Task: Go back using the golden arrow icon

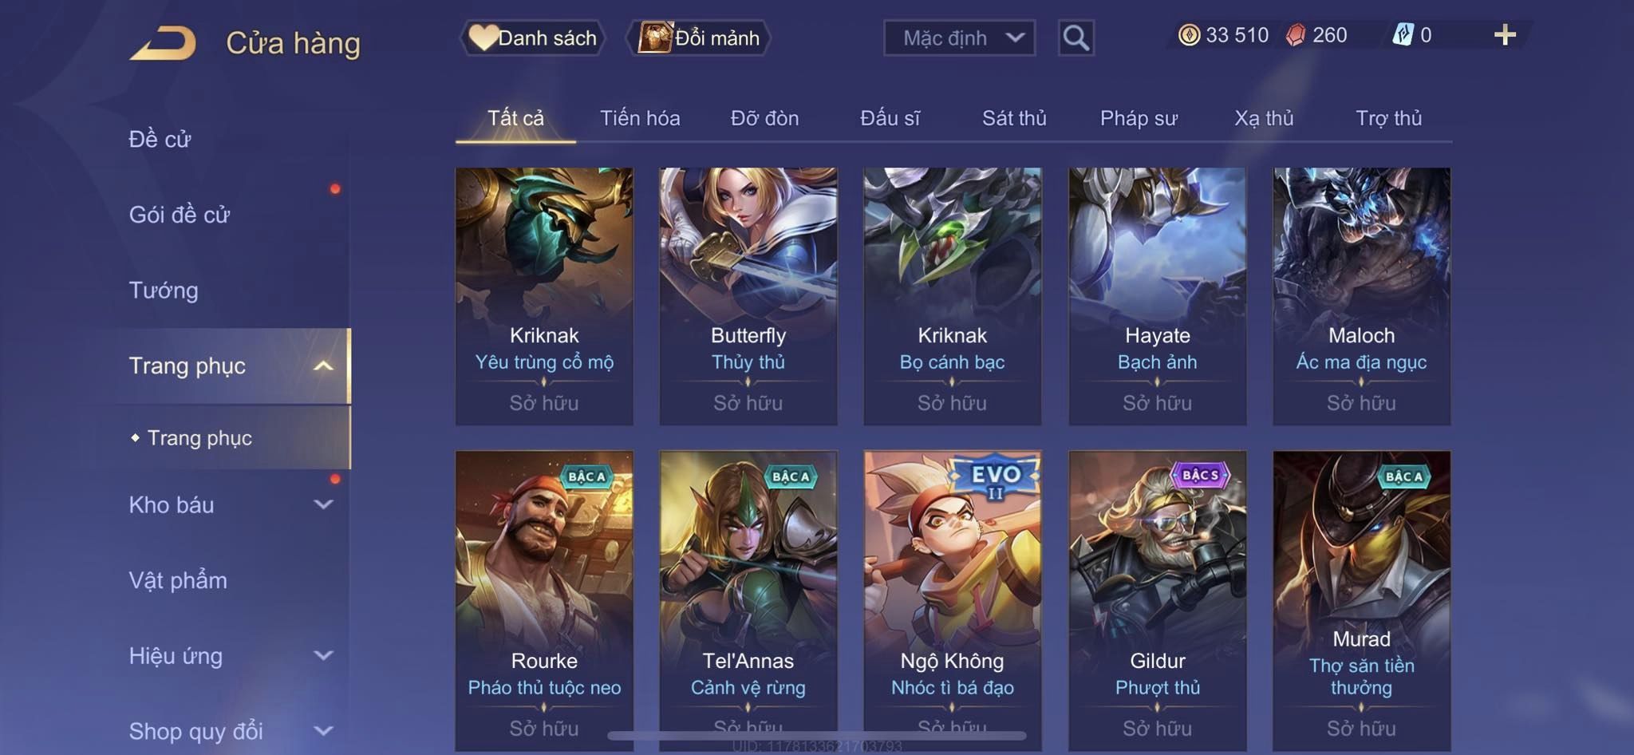Action: point(163,43)
